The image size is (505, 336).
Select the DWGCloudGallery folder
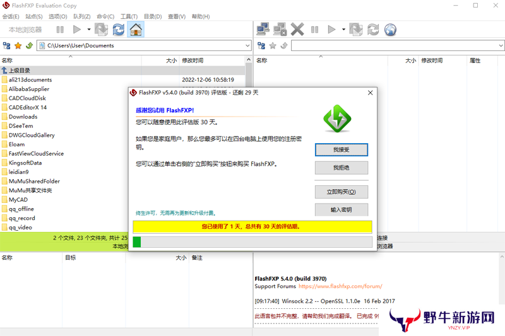pos(32,135)
